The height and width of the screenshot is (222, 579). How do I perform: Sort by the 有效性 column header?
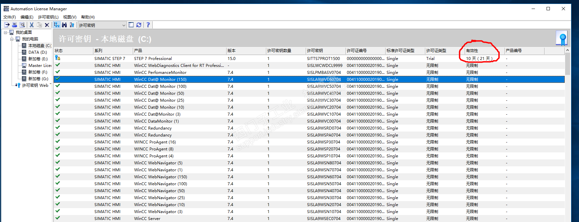point(485,51)
